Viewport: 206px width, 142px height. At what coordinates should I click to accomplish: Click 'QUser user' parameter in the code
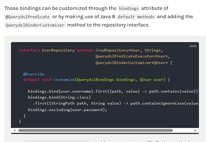pyautogui.click(x=151, y=80)
